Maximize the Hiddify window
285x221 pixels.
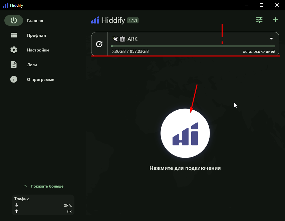(x=262, y=5)
